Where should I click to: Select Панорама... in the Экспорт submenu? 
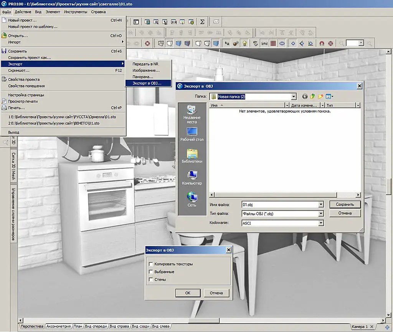click(x=149, y=77)
